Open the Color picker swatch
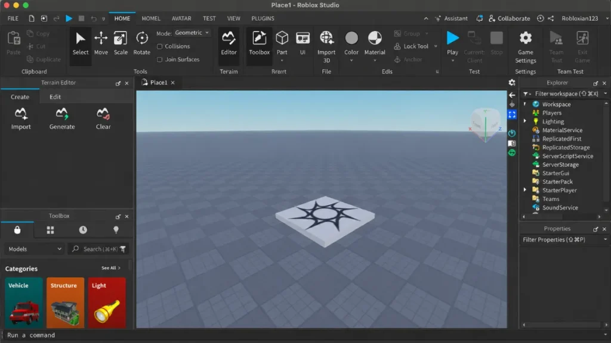611x343 pixels. click(351, 43)
